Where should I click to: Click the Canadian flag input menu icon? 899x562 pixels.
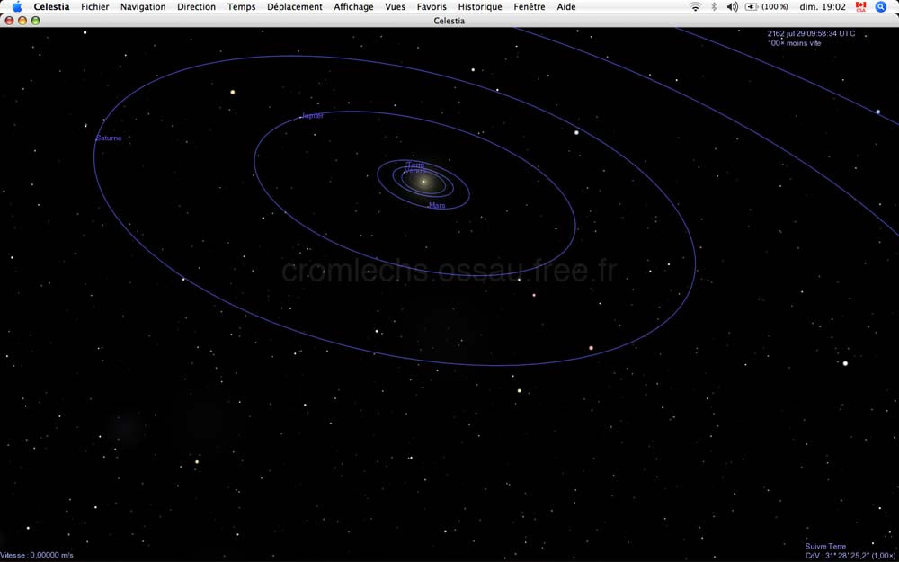[860, 7]
